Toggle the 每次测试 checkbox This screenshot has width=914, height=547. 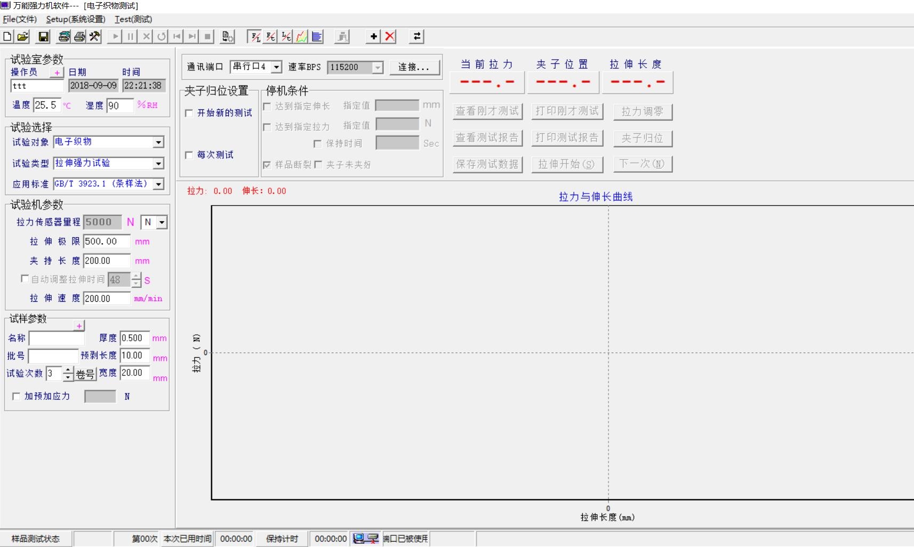[189, 155]
